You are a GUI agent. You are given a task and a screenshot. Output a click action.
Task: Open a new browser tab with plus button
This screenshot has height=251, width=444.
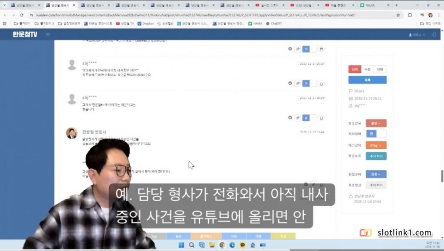pos(396,5)
